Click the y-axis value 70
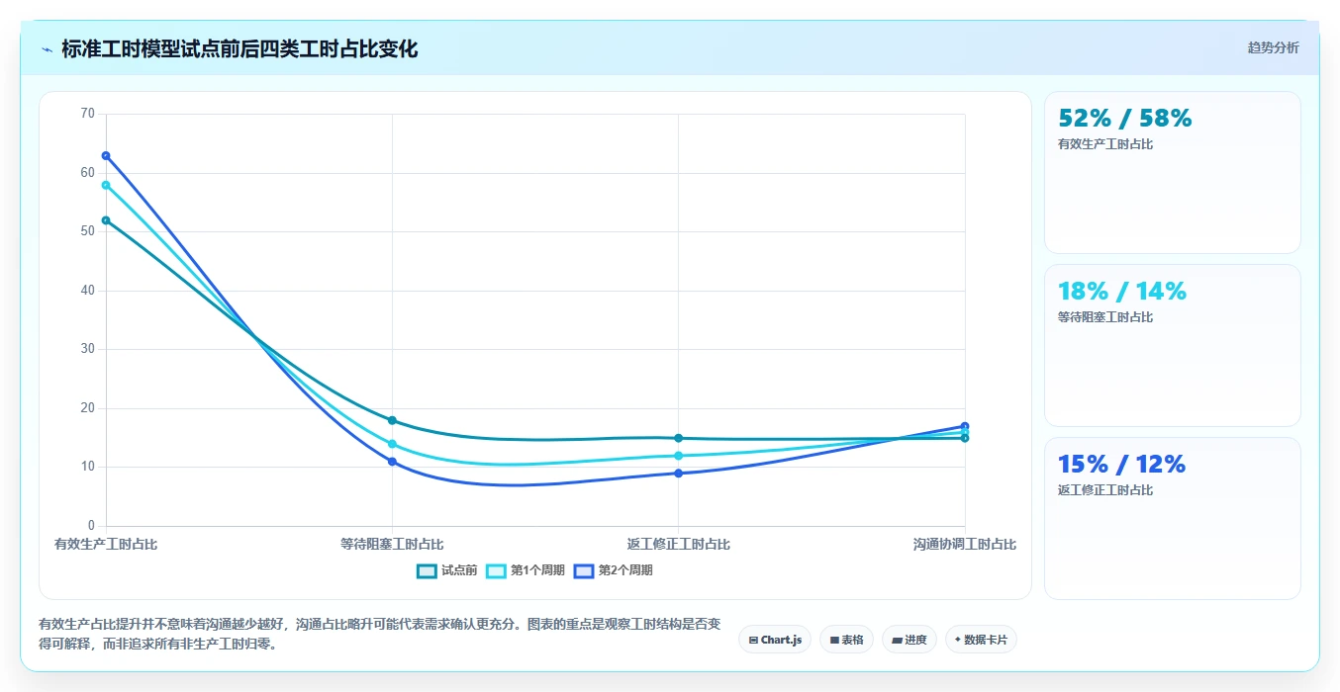 coord(87,114)
